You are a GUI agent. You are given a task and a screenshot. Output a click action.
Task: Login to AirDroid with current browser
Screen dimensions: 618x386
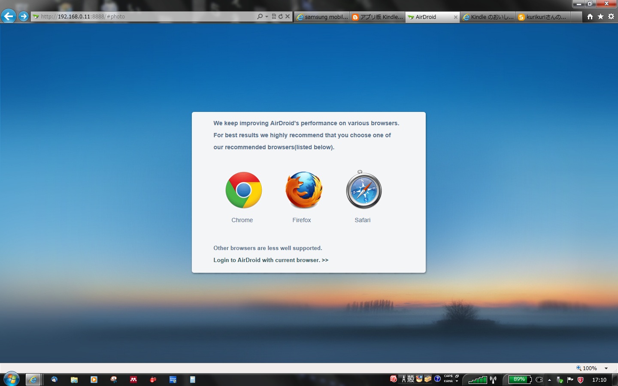click(x=271, y=260)
